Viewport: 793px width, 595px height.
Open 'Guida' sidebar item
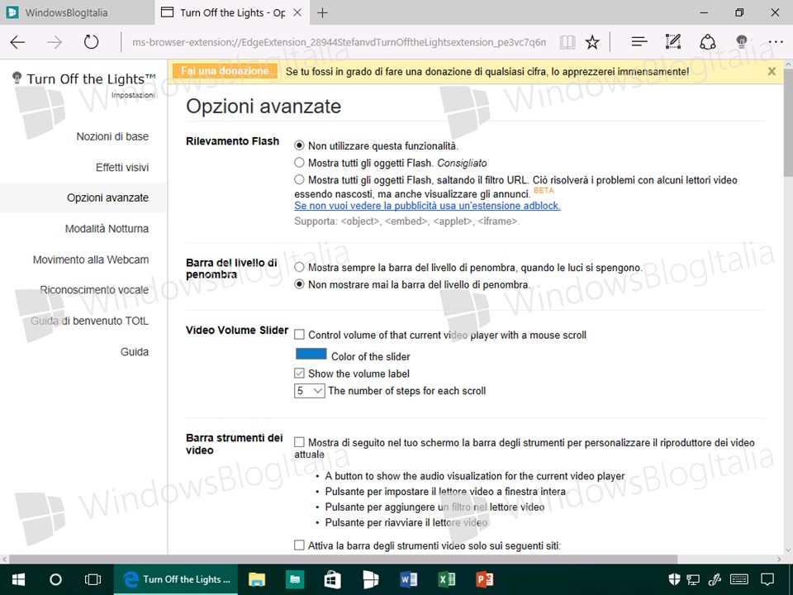pos(135,352)
